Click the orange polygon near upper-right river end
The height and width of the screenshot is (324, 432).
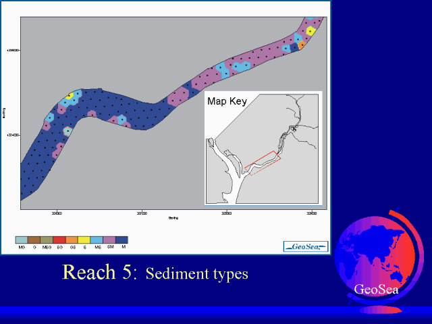pos(301,45)
